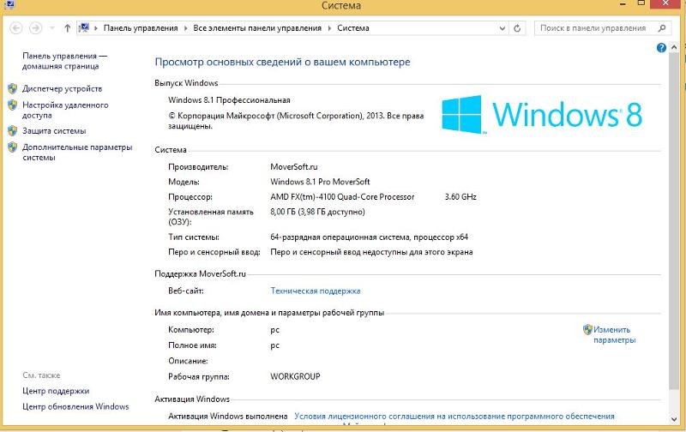686x432 pixels.
Task: Click shield icon beside 'Настройка удаленного доступа'
Action: [x=13, y=105]
